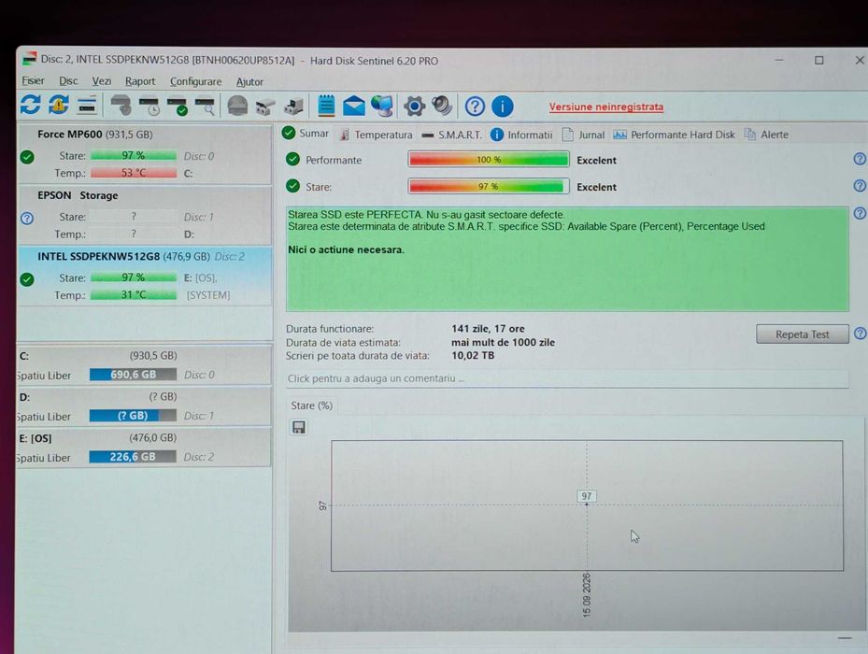The width and height of the screenshot is (868, 654).
Task: Click the Performante 100 % progress bar
Action: (x=489, y=160)
